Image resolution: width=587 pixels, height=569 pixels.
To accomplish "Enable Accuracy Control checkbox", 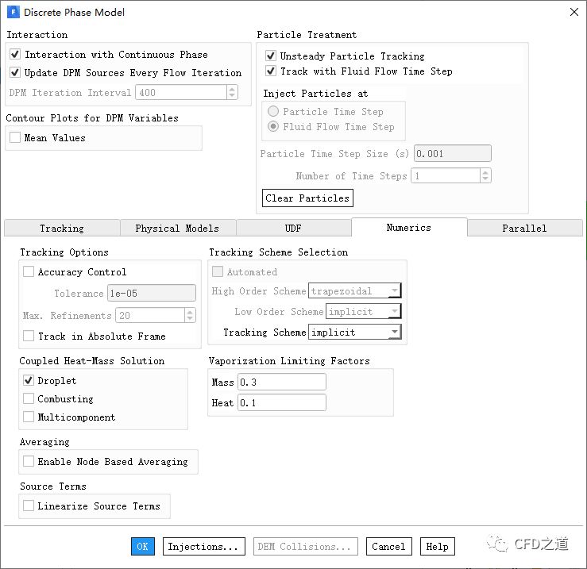I will (x=29, y=272).
